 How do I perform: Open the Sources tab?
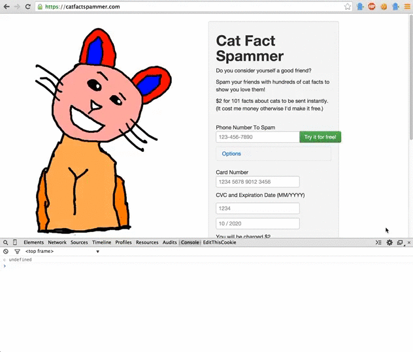coord(79,242)
